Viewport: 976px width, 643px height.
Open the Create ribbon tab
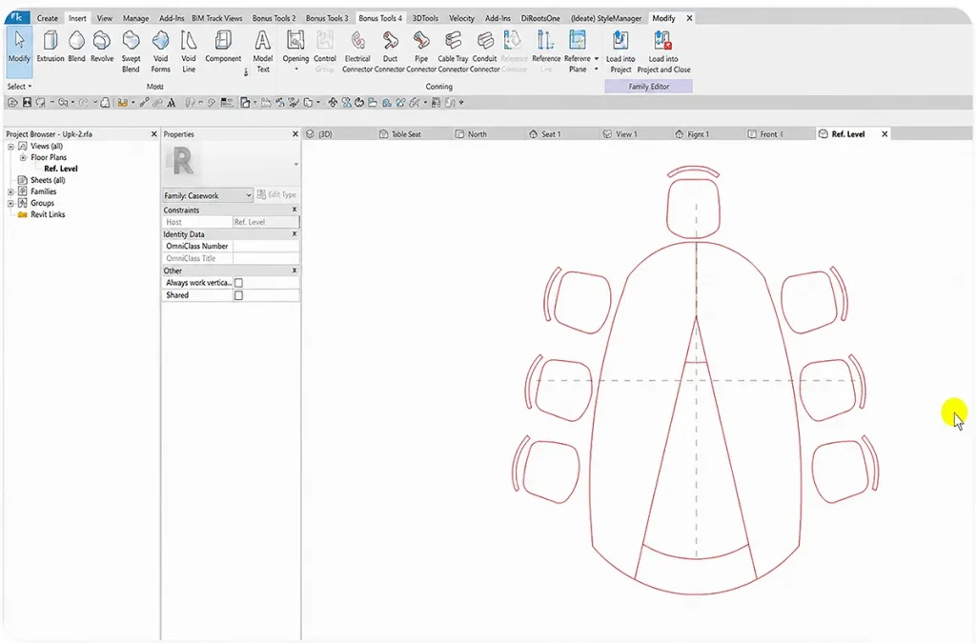pos(48,18)
